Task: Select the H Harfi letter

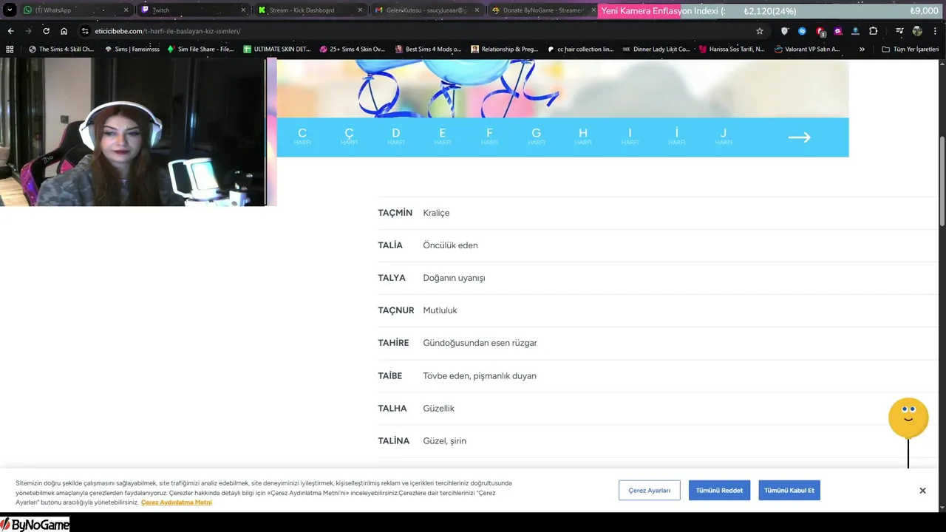Action: tap(583, 137)
